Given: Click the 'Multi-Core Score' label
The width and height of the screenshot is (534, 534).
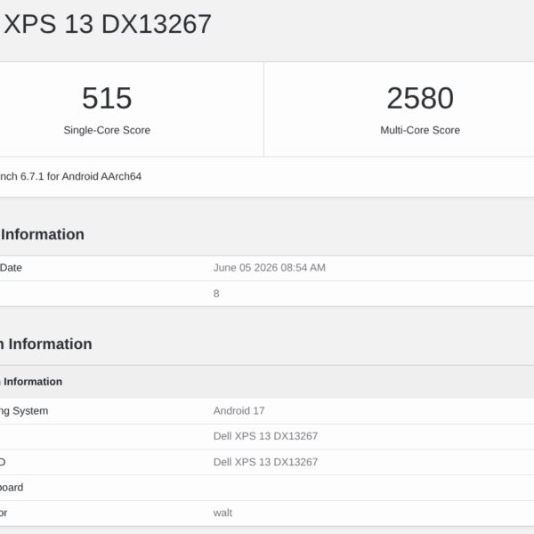Looking at the screenshot, I should (420, 130).
